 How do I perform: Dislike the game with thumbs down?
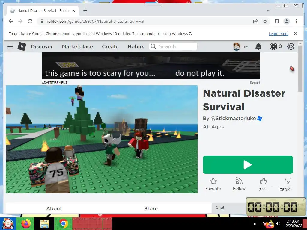point(288,181)
